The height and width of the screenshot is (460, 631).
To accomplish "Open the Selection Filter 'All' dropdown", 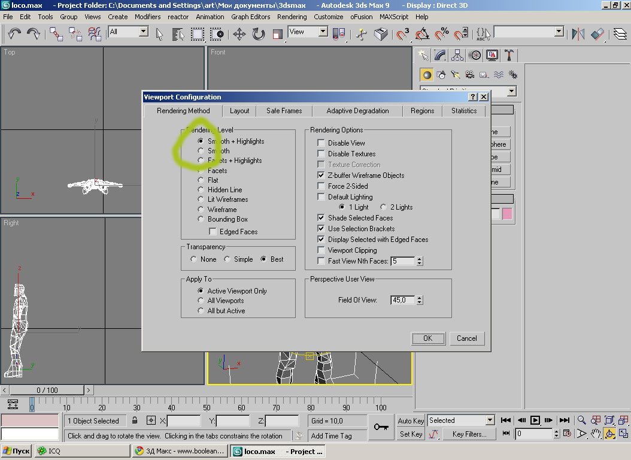I will [143, 32].
